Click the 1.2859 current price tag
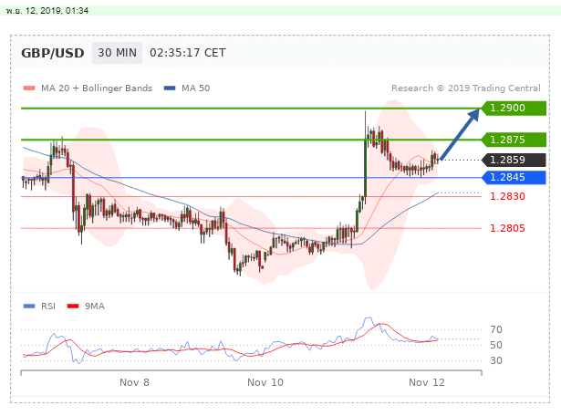 point(514,160)
